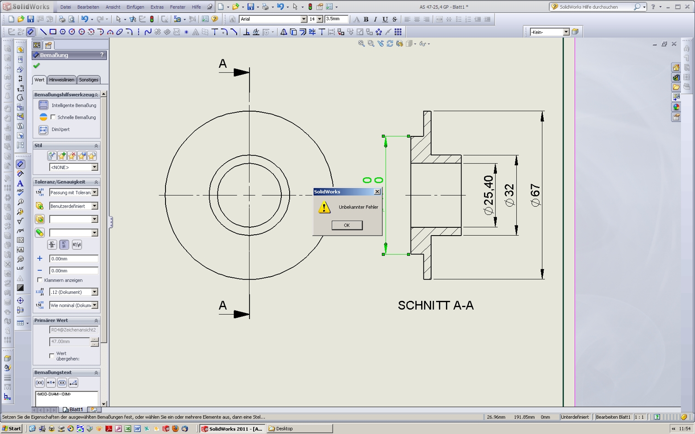Enable Schnelle Bemaßung checkbox

click(53, 117)
